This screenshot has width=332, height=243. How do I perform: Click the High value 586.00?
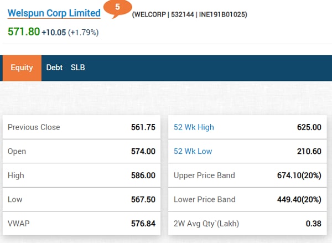142,175
